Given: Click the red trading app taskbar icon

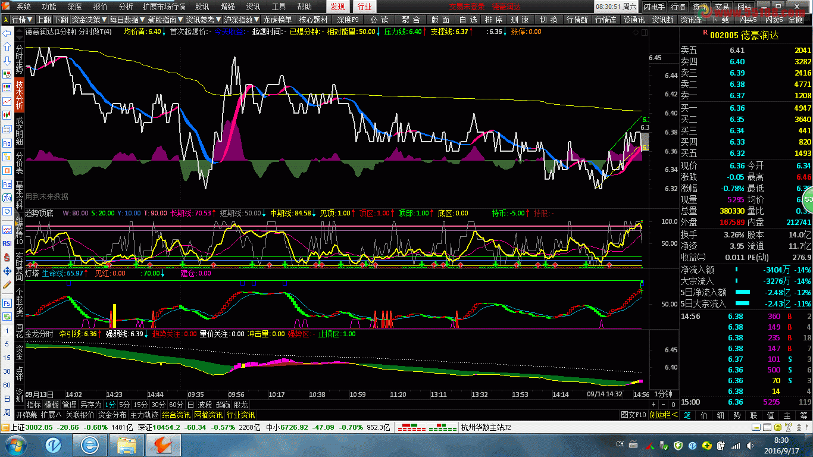Looking at the screenshot, I should (x=162, y=445).
